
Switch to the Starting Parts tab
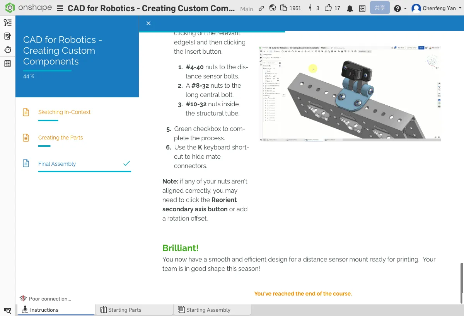click(x=125, y=310)
